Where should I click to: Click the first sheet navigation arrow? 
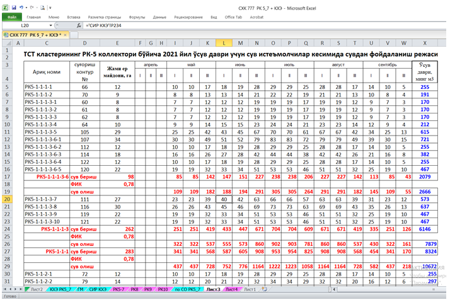(x=4, y=289)
